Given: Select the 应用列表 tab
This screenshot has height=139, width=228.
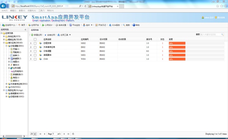Looking at the screenshot, I should (x=35, y=30).
